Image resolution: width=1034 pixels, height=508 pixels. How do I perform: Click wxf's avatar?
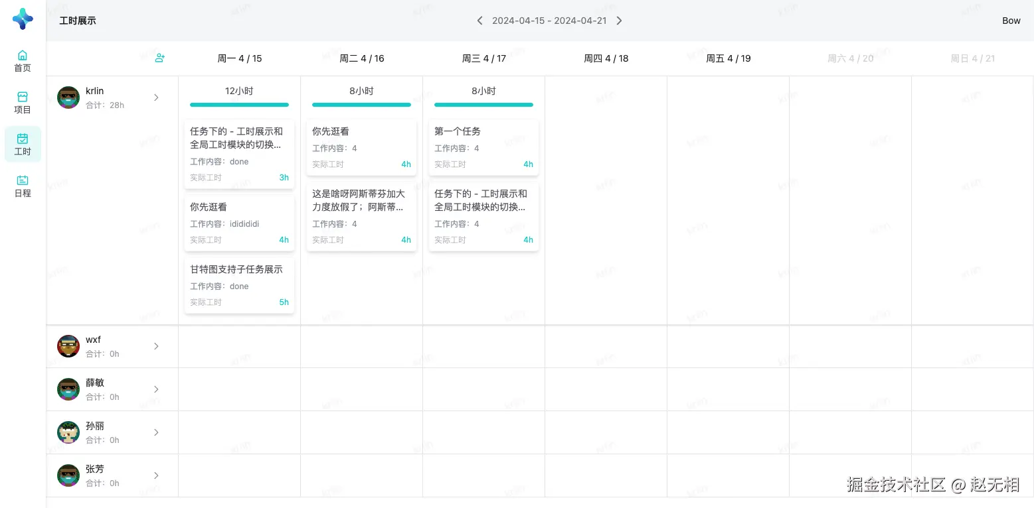pyautogui.click(x=68, y=346)
